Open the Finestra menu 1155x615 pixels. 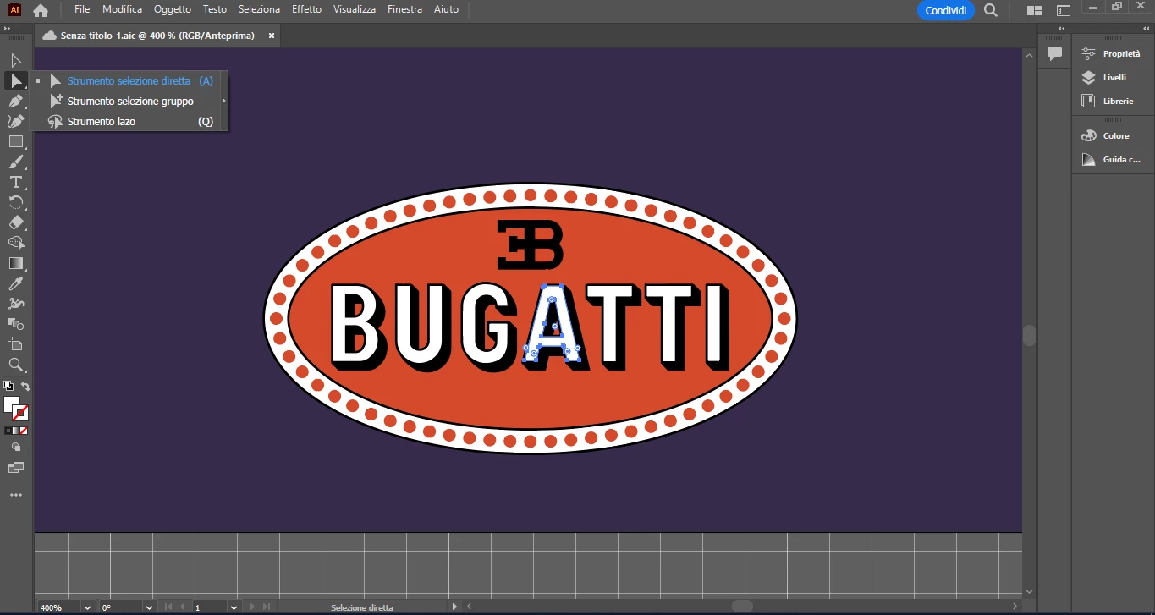405,9
